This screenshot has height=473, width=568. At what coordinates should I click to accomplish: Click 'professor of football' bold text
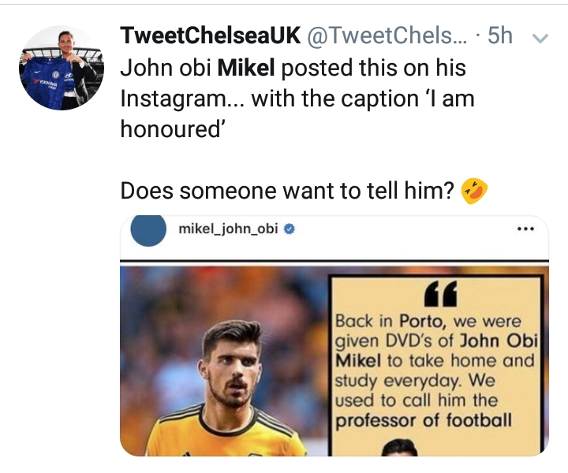[x=423, y=421]
